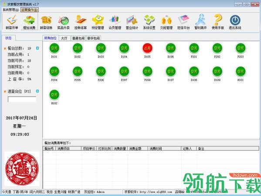Click the 项目单价 column header
Screen dimensions: 261x196
click(x=89, y=149)
